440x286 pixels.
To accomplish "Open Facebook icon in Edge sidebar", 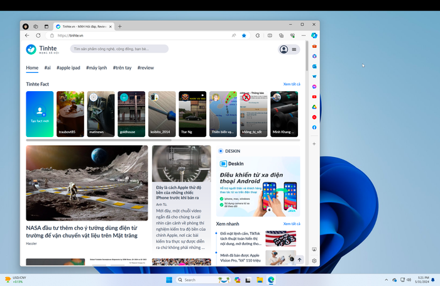I will [x=314, y=128].
